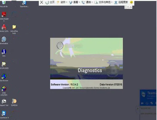Click the 远程更新 (Remote update) button

pos(121,2)
